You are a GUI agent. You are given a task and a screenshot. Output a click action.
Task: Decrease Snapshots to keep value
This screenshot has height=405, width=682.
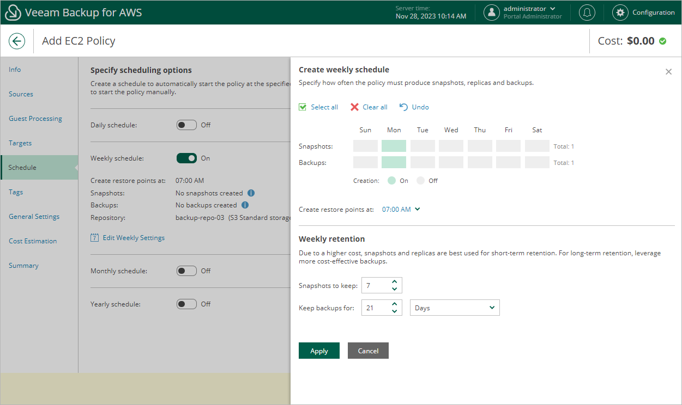click(395, 289)
